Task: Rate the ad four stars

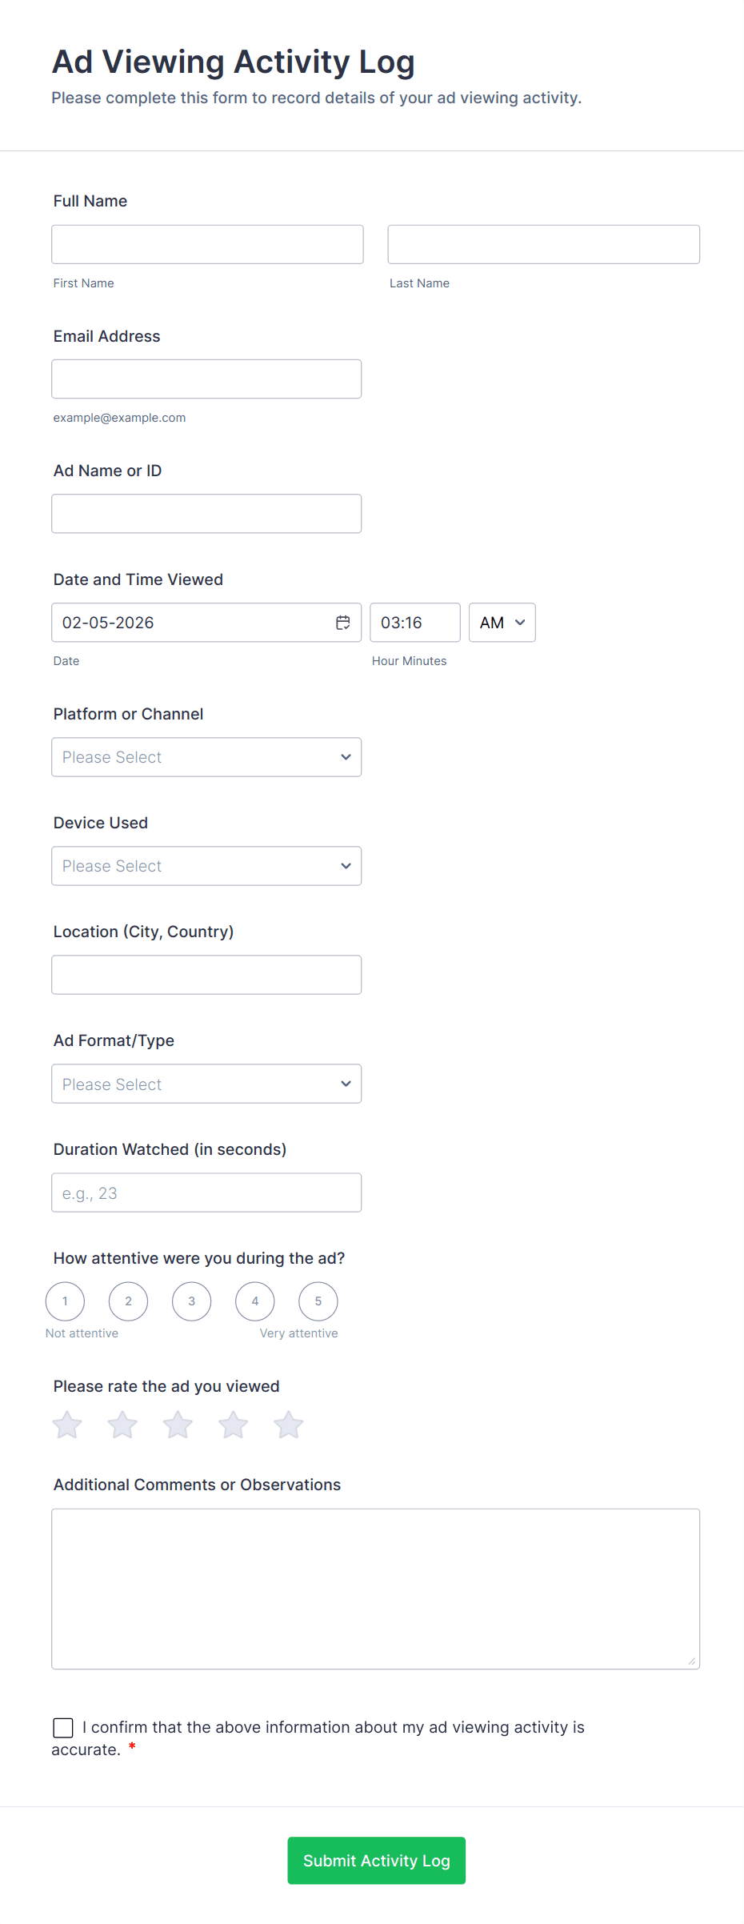Action: (x=233, y=1425)
